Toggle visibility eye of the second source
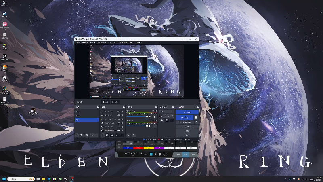The width and height of the screenshot is (323, 182). point(119,115)
